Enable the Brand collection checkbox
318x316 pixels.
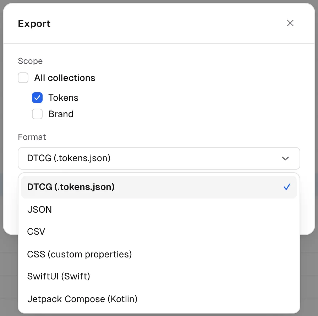tap(37, 114)
